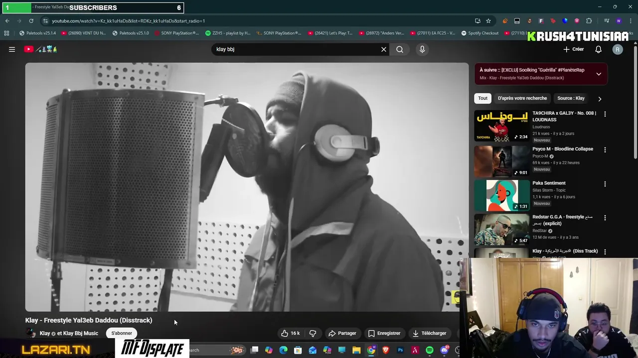Launch Microsoft Edge from taskbar

(283, 350)
